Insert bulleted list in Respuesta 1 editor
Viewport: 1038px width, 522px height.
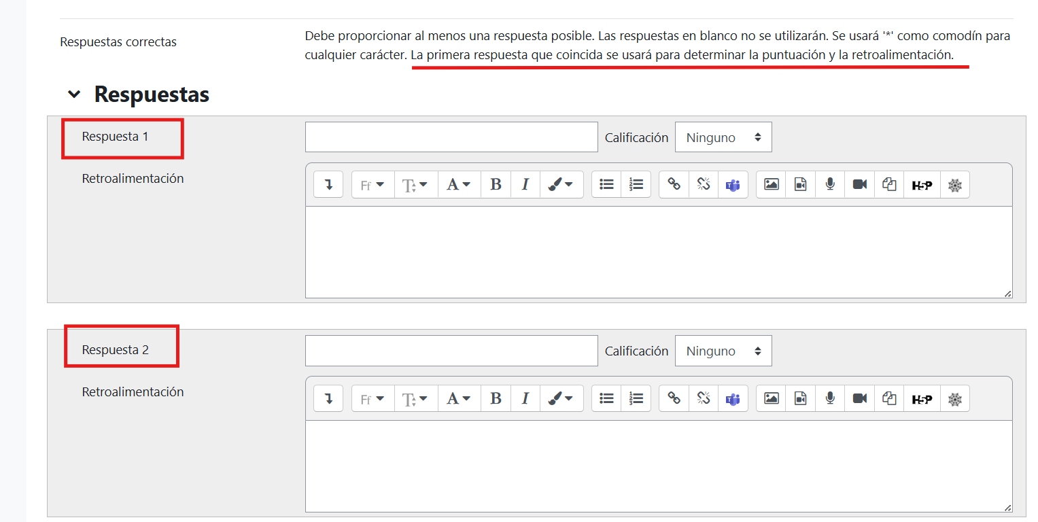[x=606, y=185]
